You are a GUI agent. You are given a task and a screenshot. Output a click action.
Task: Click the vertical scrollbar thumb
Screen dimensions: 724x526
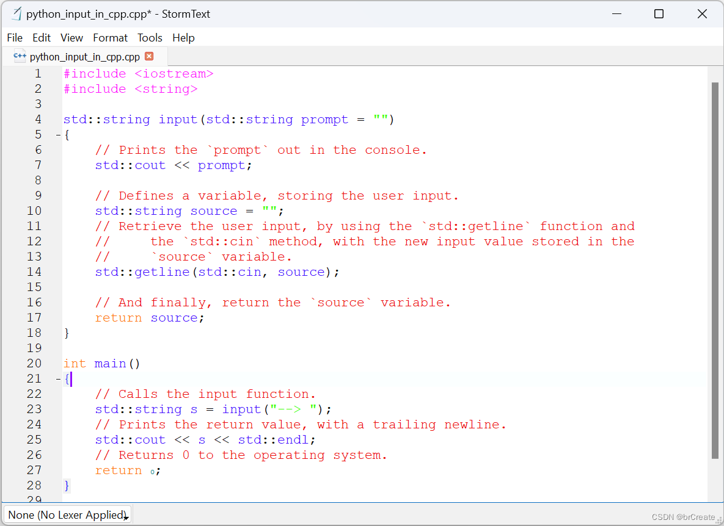tap(715, 270)
